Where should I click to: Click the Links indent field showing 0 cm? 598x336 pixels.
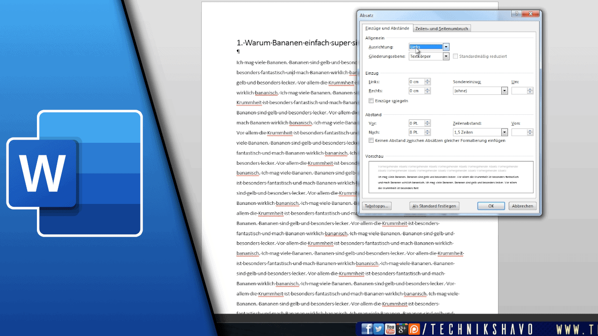click(x=416, y=82)
